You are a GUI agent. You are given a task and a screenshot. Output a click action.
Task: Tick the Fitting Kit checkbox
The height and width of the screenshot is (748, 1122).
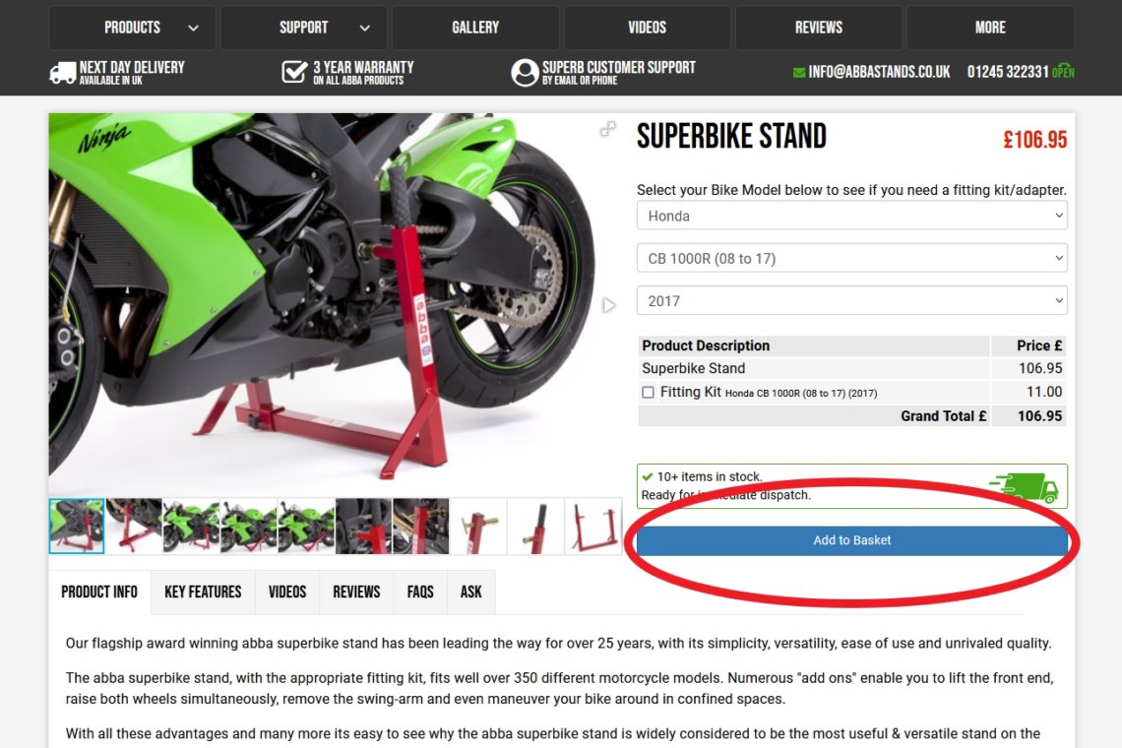(649, 393)
